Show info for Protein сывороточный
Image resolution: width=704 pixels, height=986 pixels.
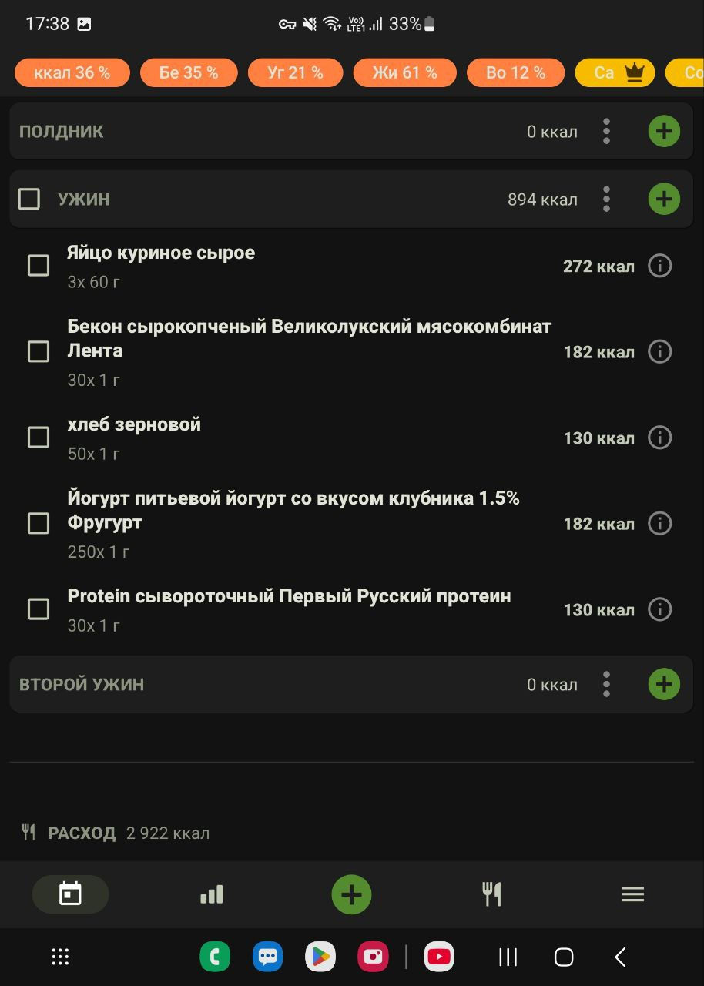tap(659, 609)
